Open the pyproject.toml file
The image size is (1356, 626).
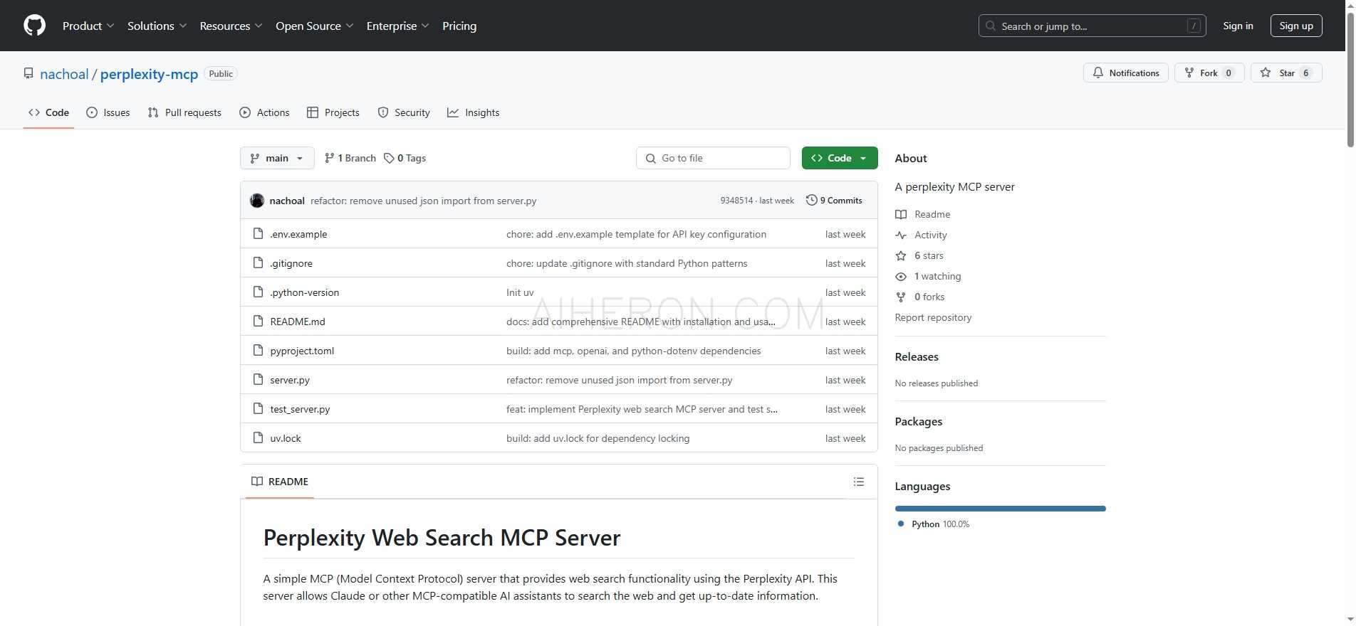coord(302,351)
